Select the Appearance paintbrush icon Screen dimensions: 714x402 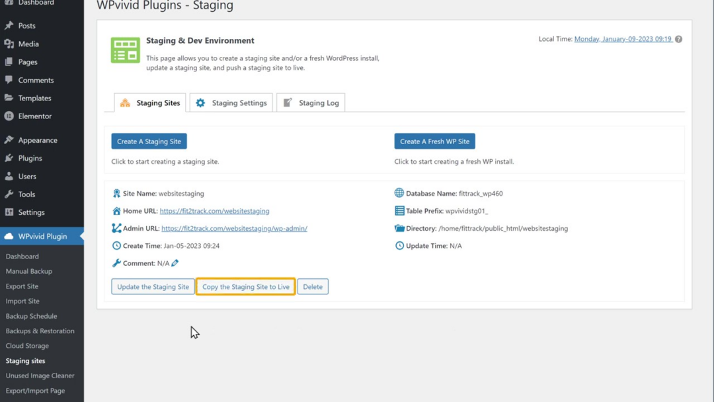pos(8,140)
